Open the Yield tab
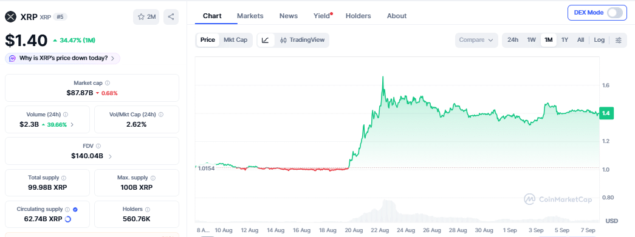 pos(321,16)
